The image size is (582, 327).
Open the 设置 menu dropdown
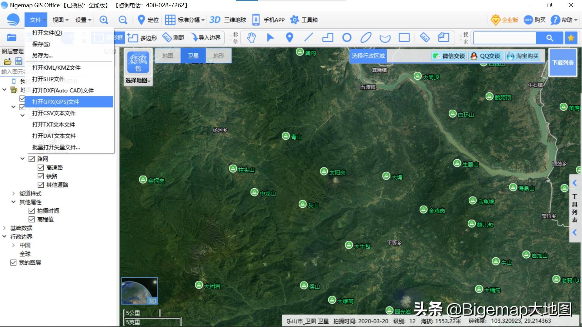(83, 20)
